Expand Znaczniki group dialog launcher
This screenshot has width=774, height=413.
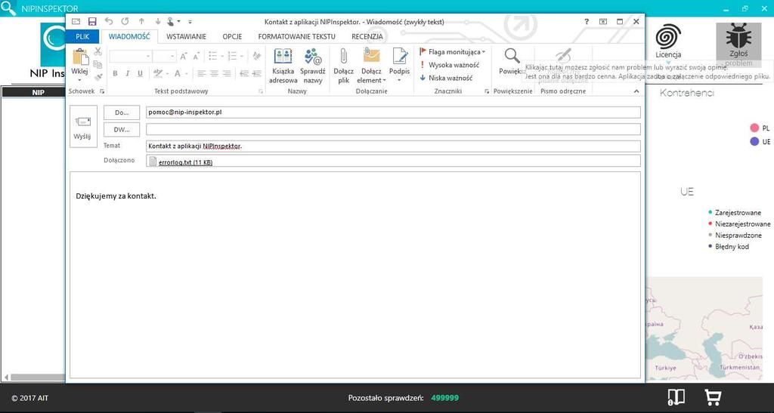pyautogui.click(x=487, y=91)
